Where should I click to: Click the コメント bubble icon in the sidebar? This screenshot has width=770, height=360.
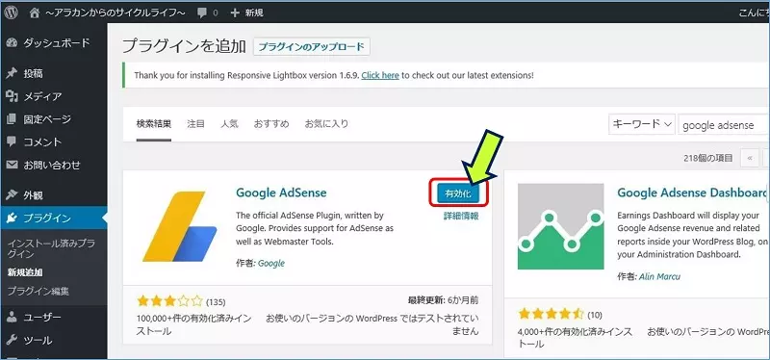pyautogui.click(x=12, y=141)
